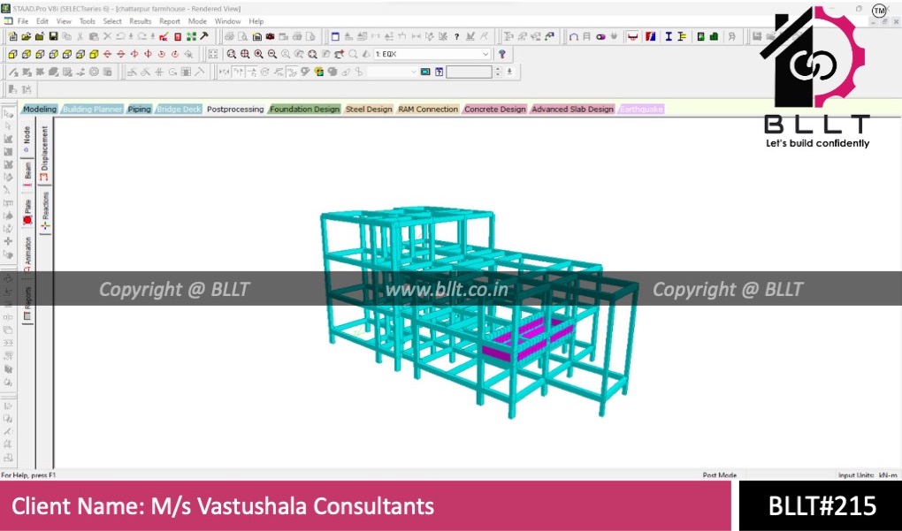
Task: Click the question mark help icon
Action: [457, 36]
